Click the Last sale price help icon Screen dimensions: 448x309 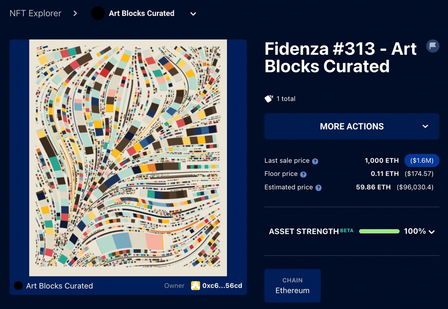(x=315, y=161)
